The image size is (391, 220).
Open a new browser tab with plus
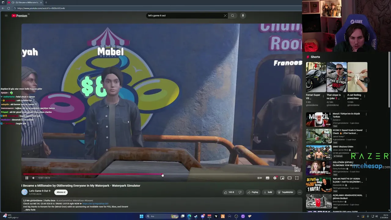click(x=46, y=2)
